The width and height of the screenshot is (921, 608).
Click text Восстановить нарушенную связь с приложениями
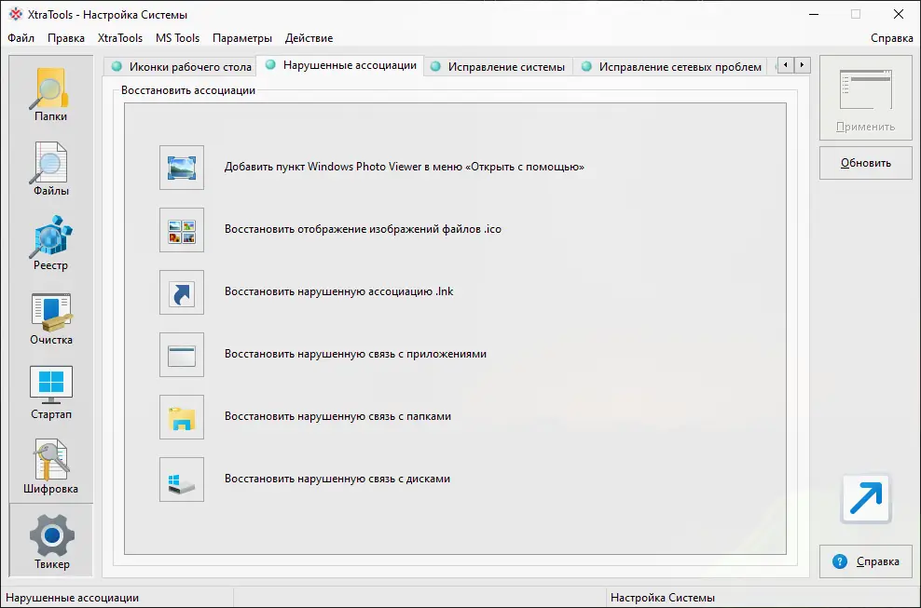pyautogui.click(x=355, y=354)
